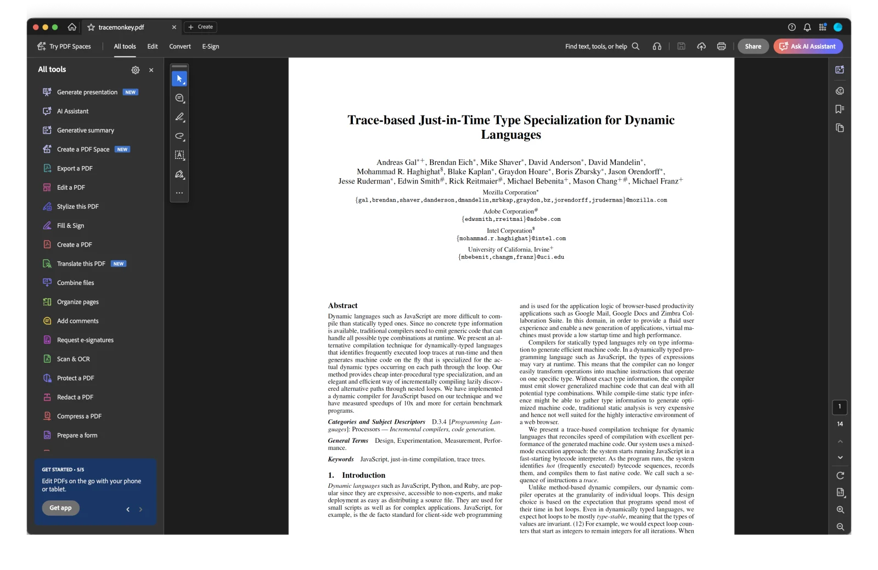Open the Edit menu tab
This screenshot has width=878, height=570.
pos(153,47)
